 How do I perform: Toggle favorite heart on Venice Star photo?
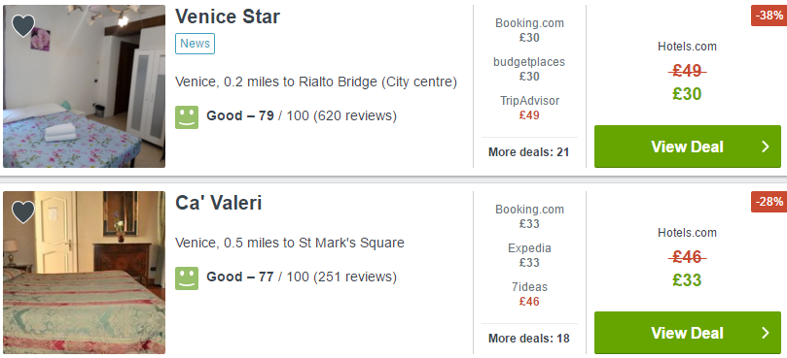click(x=23, y=25)
